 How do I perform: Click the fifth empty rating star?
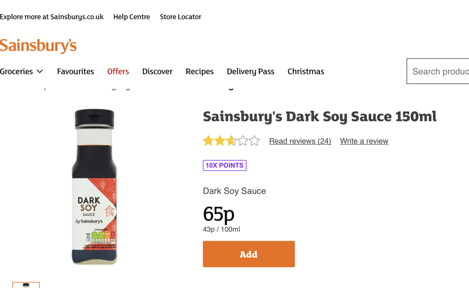tap(254, 141)
